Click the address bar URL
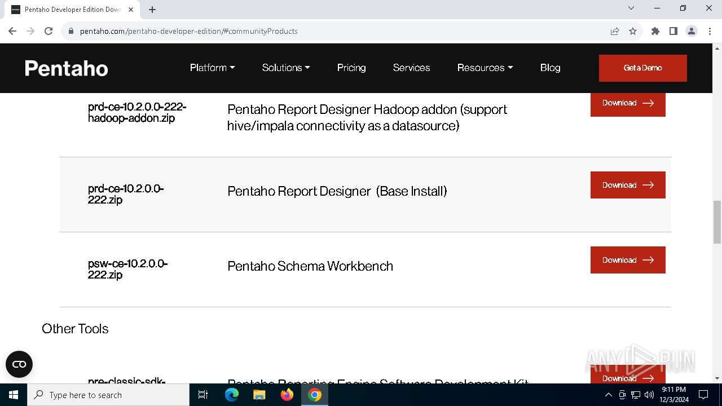 (x=188, y=31)
